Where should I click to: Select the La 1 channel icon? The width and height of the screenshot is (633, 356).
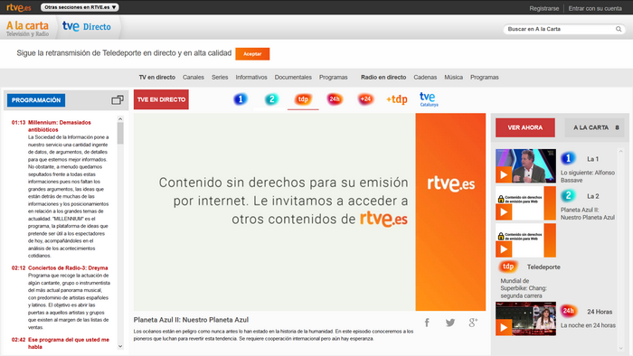point(241,99)
